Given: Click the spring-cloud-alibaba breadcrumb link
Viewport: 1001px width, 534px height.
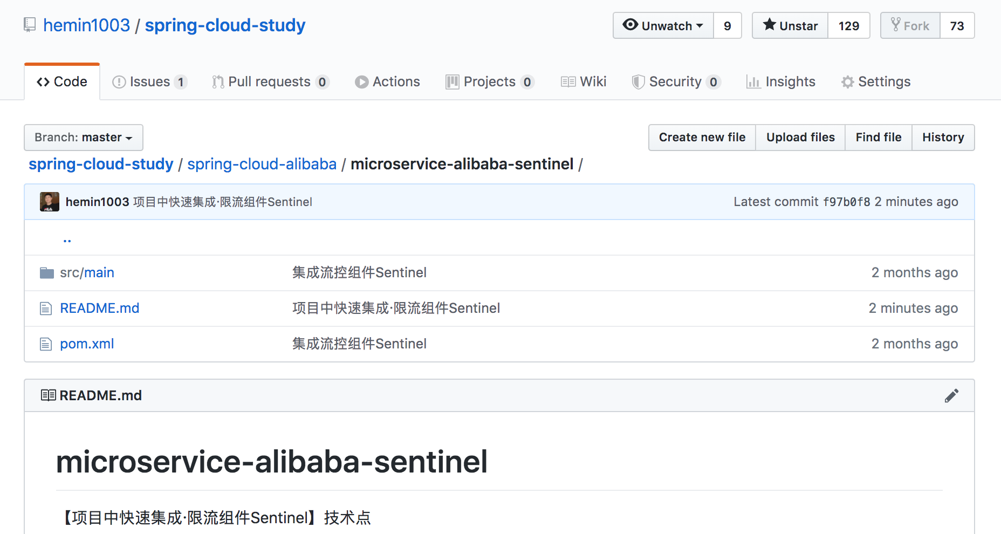Looking at the screenshot, I should 262,164.
